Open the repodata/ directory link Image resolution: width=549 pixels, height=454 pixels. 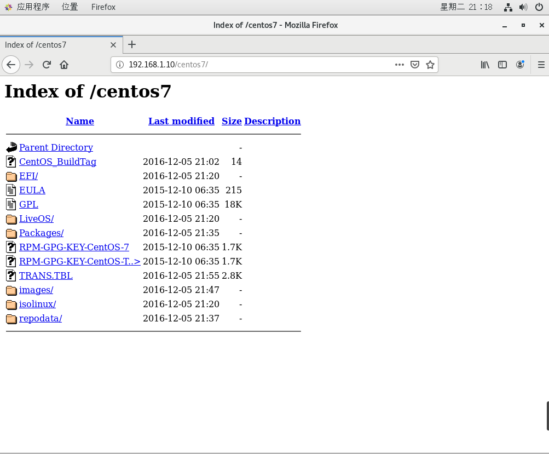pyautogui.click(x=41, y=318)
